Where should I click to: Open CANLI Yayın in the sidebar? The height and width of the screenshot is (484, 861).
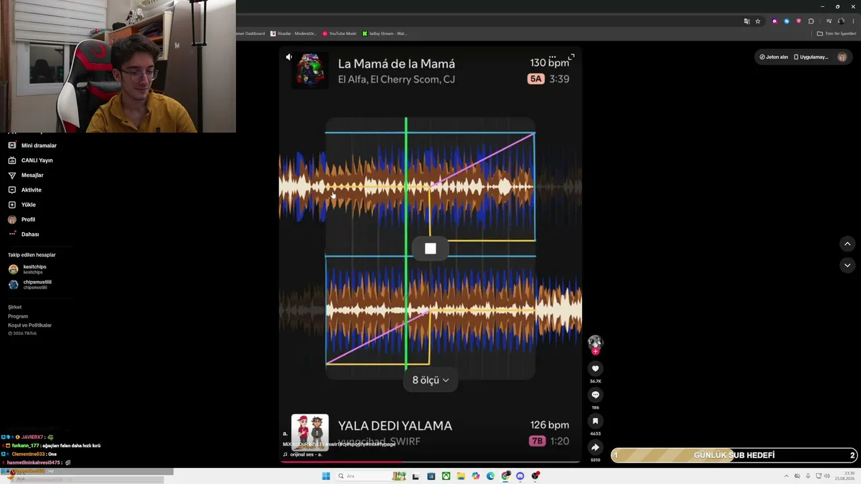30,160
